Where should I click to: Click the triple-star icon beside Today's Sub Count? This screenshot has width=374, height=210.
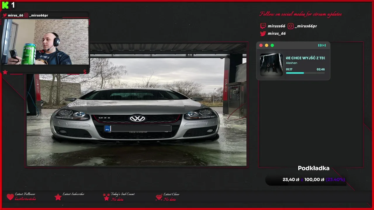tap(106, 197)
